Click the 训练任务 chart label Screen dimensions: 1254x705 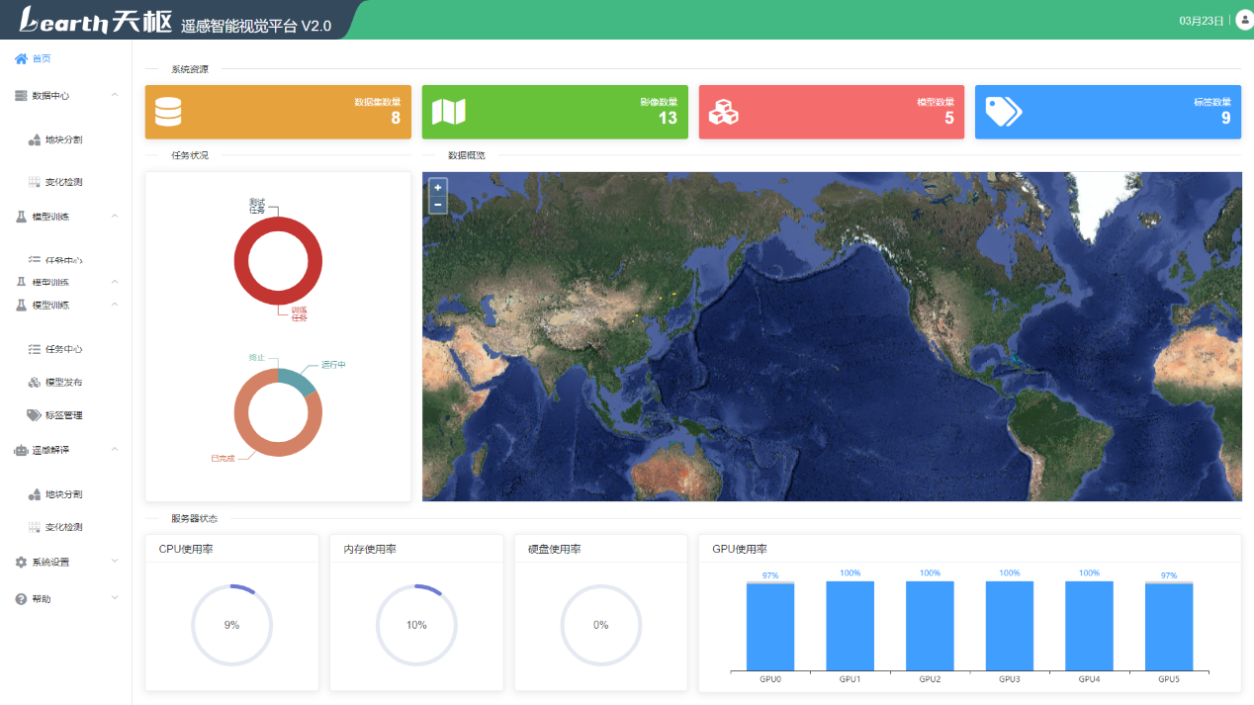[300, 313]
